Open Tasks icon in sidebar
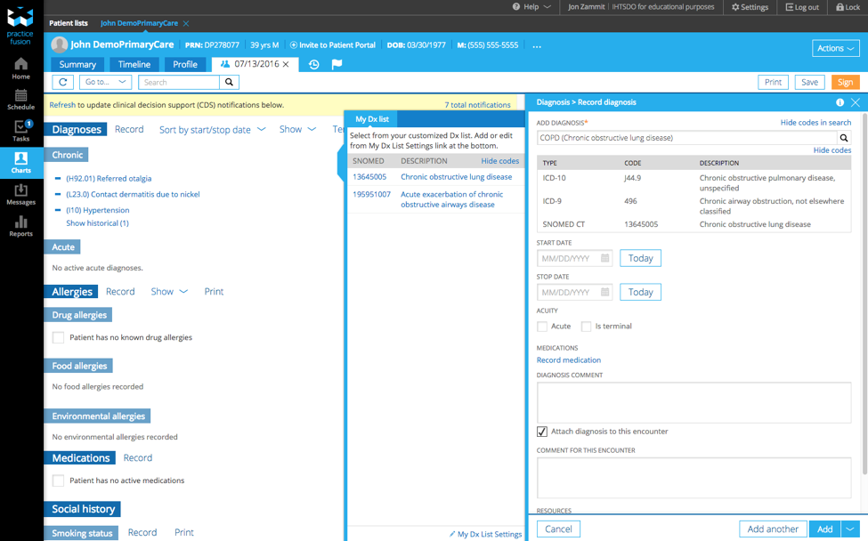This screenshot has width=868, height=541. [x=20, y=131]
